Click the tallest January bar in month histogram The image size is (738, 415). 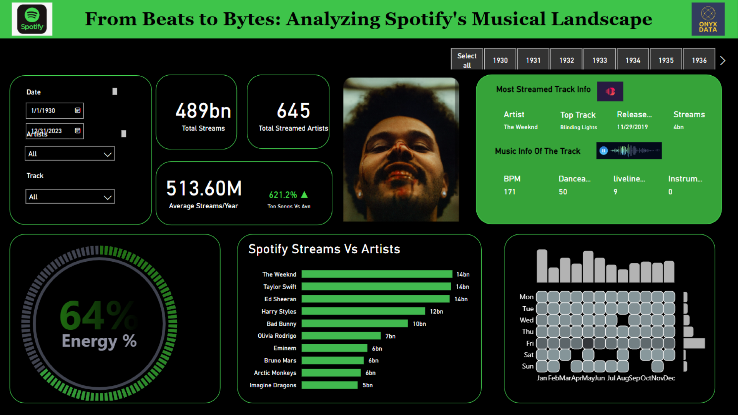point(542,266)
